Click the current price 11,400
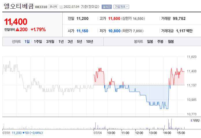 16,22
